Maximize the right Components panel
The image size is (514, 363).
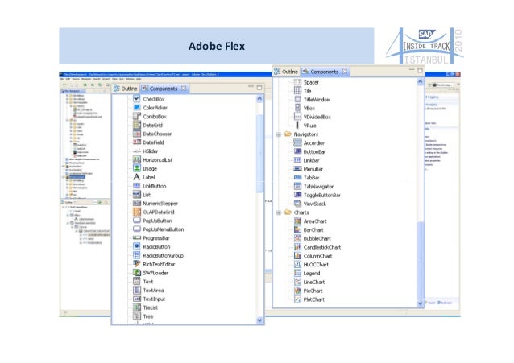(420, 70)
